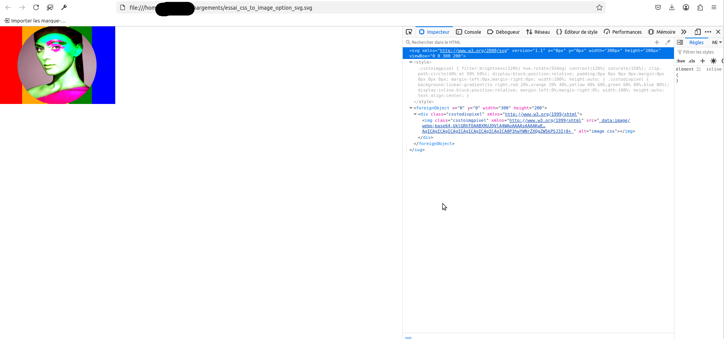Viewport: 724px width, 339px height.
Task: Open the sidebar tabs overflow dropdown arrow
Action: [x=721, y=42]
